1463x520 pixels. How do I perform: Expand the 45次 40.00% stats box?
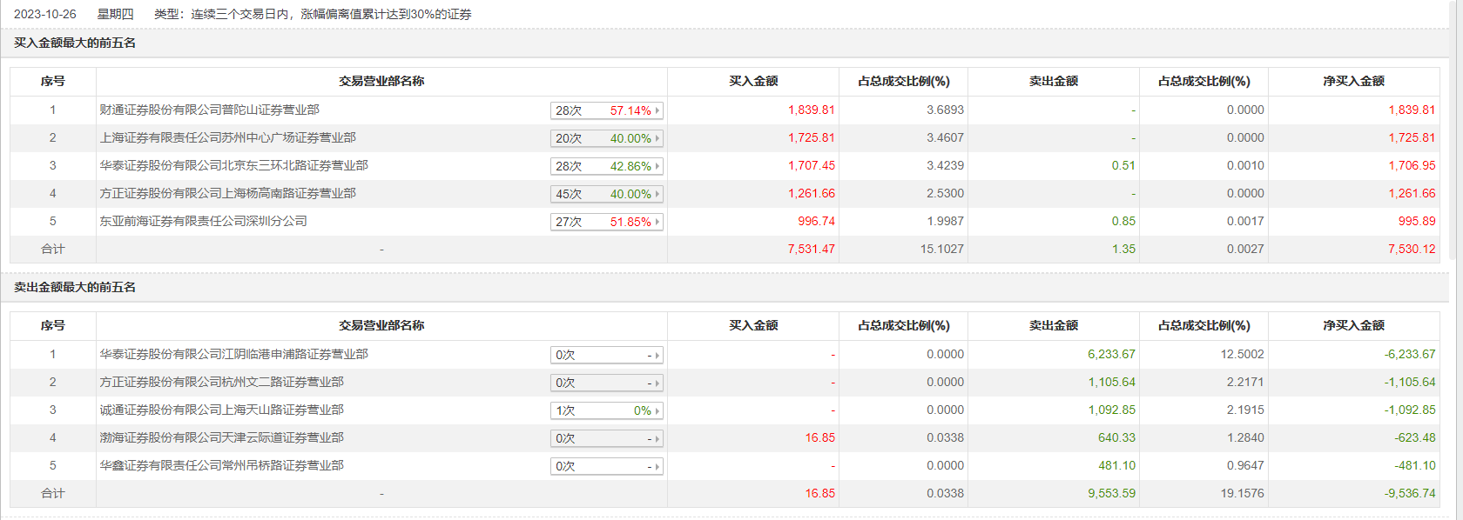tap(606, 194)
